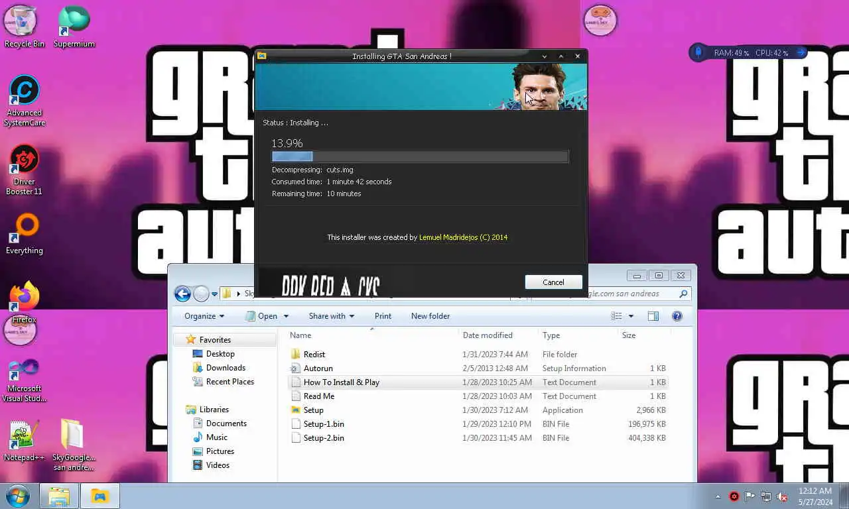The image size is (849, 509).
Task: Click the Explorer back navigation button
Action: pos(182,293)
